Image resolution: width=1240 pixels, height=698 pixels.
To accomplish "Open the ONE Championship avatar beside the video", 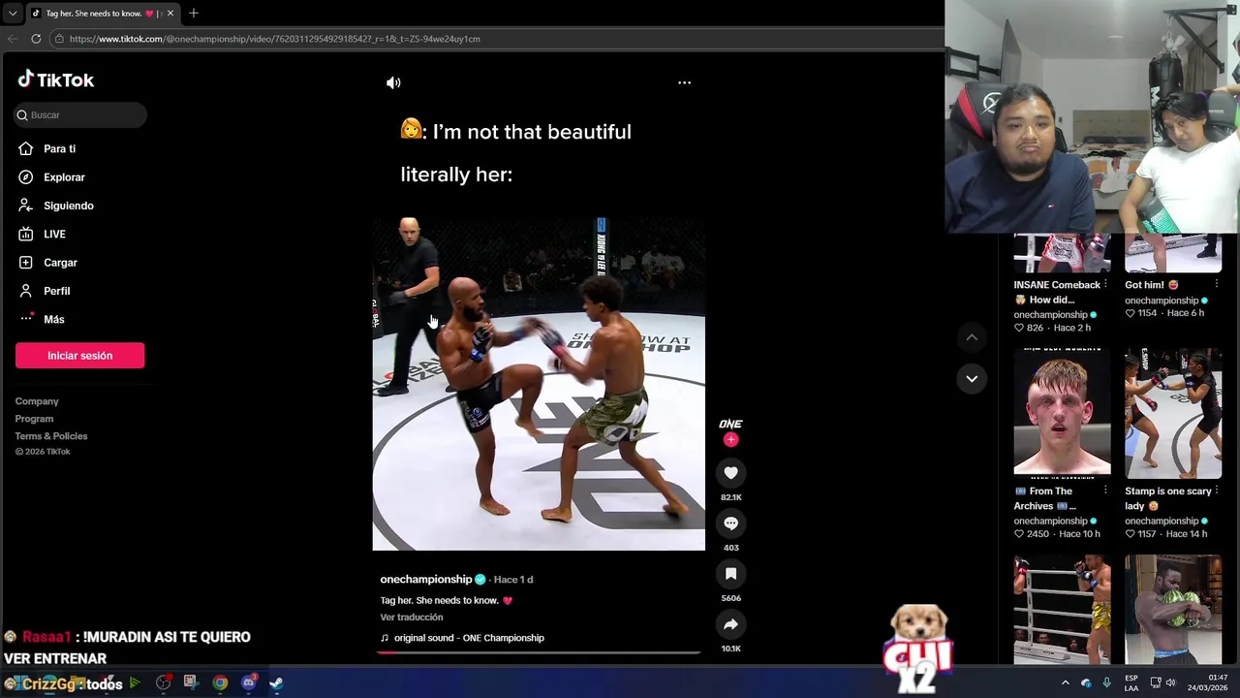I will pyautogui.click(x=730, y=424).
